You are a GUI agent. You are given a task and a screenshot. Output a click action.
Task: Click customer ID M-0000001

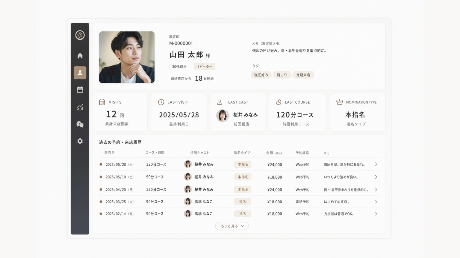(x=181, y=43)
